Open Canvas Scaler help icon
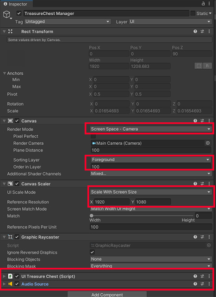The height and width of the screenshot is (297, 216). click(x=195, y=183)
